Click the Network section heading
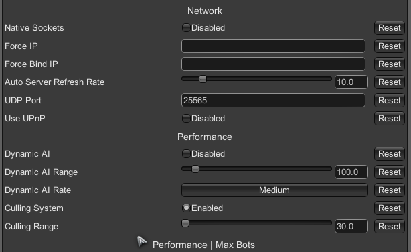411x252 pixels. coord(205,11)
